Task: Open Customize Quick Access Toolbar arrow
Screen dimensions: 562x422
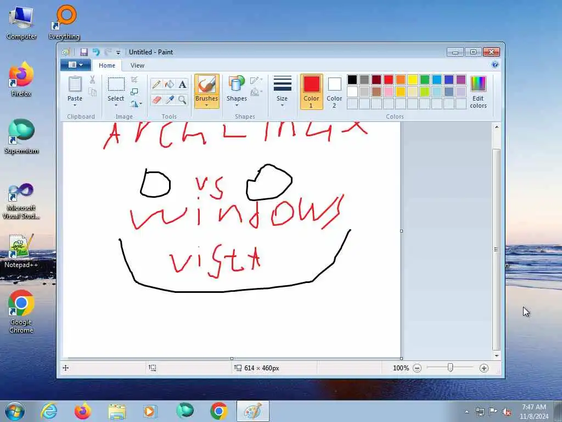Action: click(119, 53)
